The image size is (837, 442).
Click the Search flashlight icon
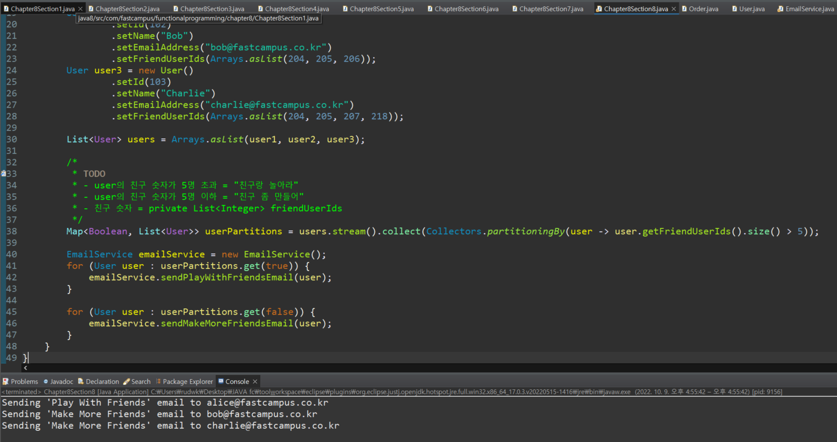tap(126, 381)
